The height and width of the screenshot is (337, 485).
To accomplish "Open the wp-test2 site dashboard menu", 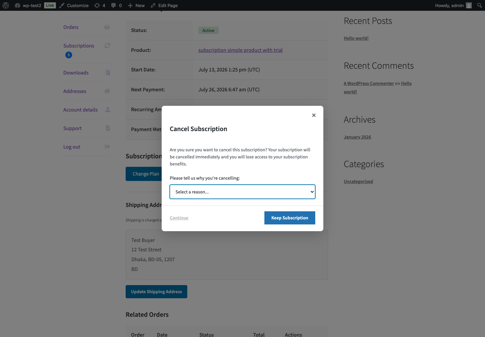I will (28, 5).
